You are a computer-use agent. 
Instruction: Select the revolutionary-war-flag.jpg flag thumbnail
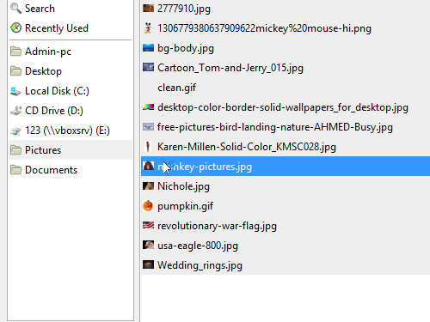tap(148, 226)
